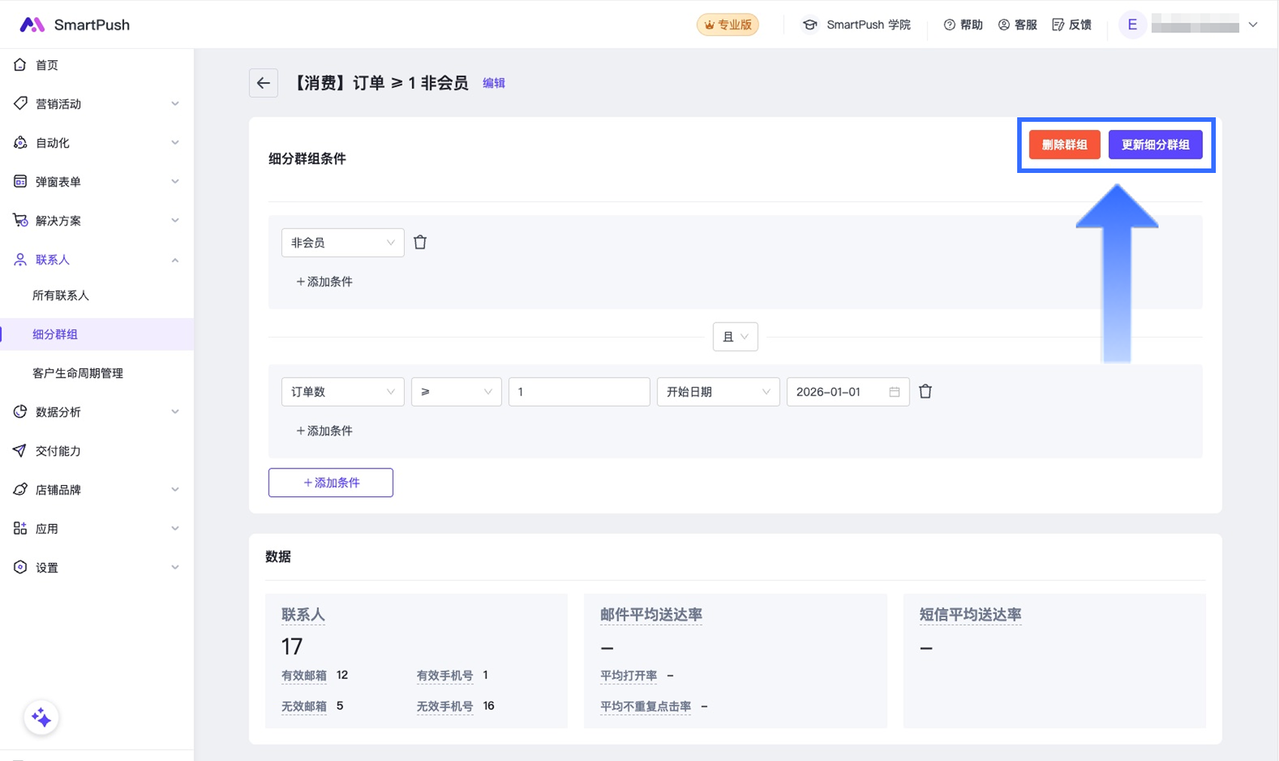The width and height of the screenshot is (1279, 761).
Task: Click the pie chart icon beside 数据分析
Action: 20,411
